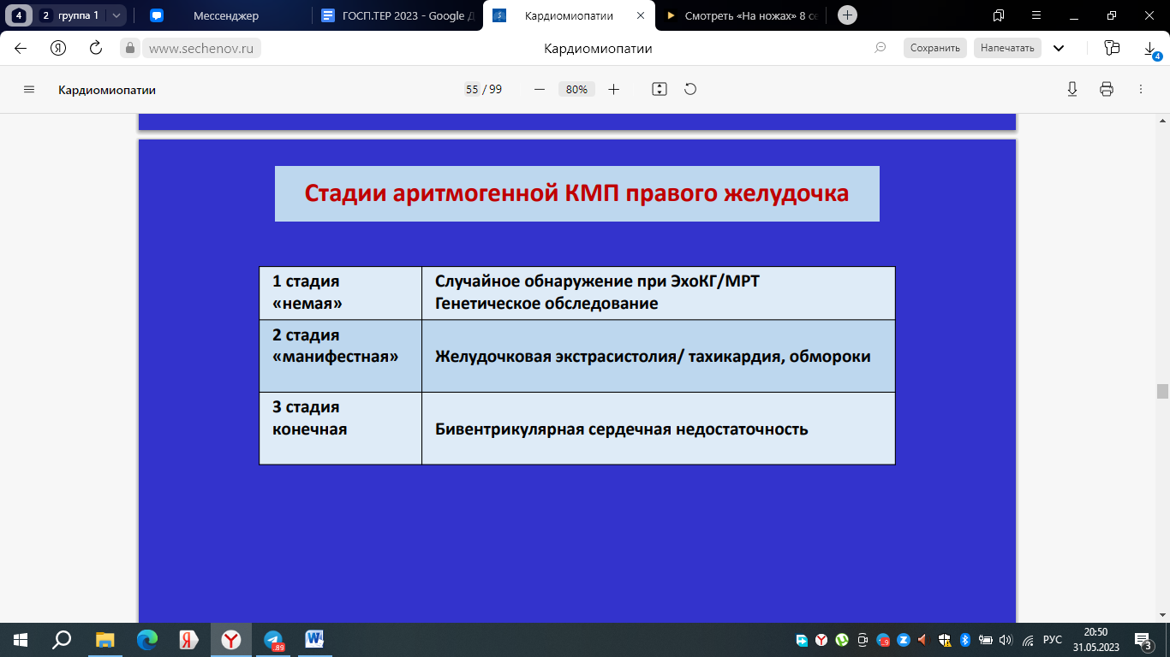Screen dimensions: 1170x657
Task: Click the Кардиомиопатии document title in toolbar
Action: (x=107, y=89)
